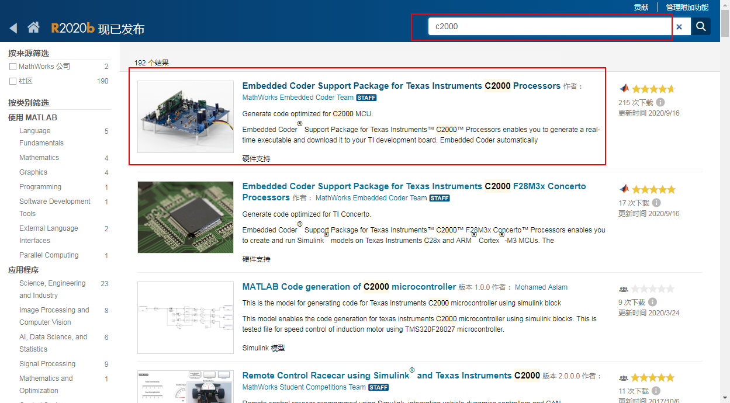Click Simulink diagram thumbnail of MATLAB Code generation
This screenshot has height=403, width=730.
click(185, 318)
